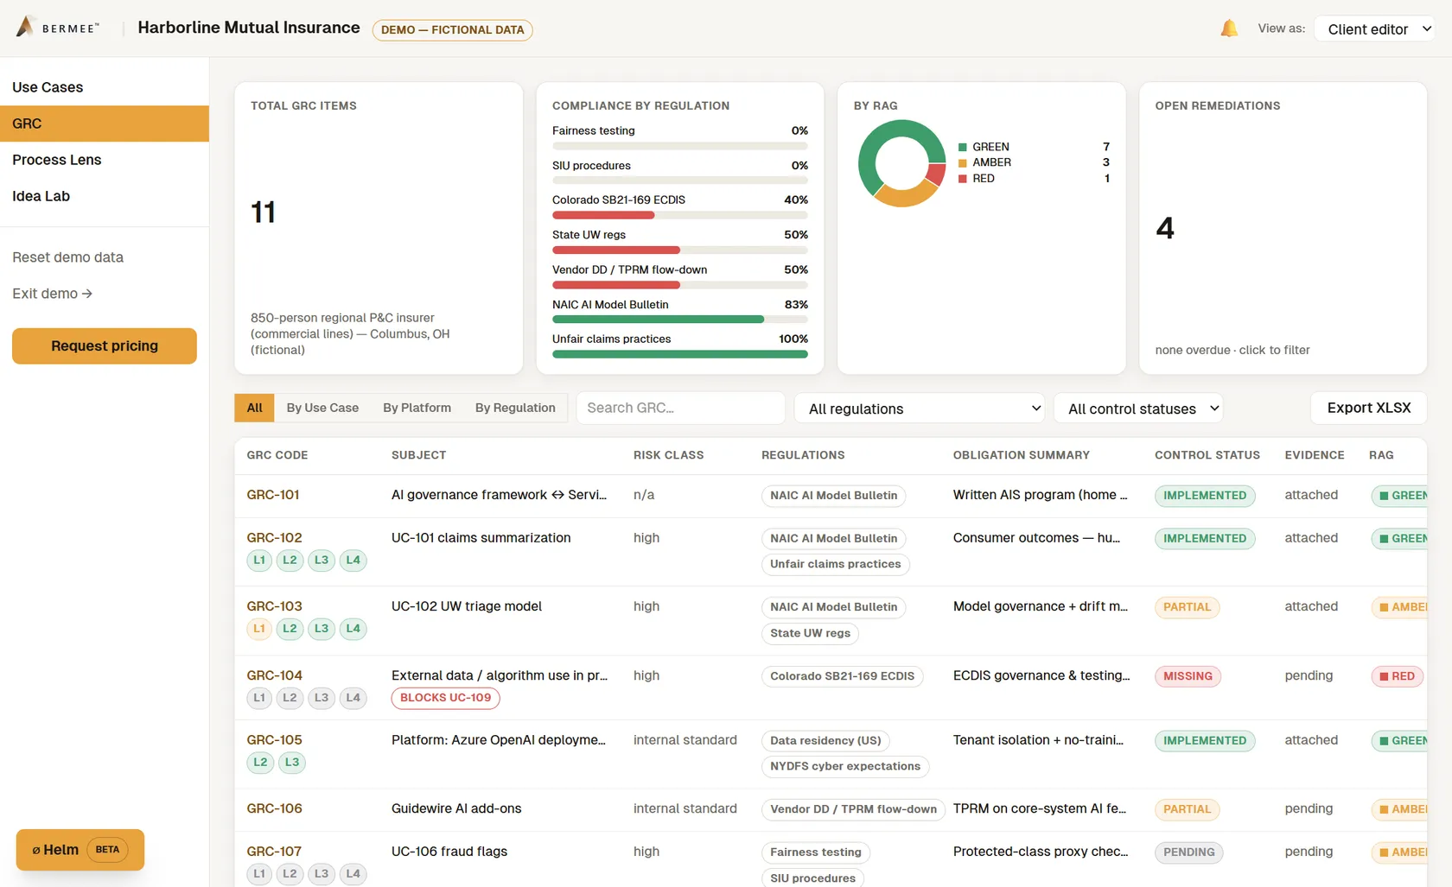
Task: Click the Open Remediations card to filter
Action: (1283, 228)
